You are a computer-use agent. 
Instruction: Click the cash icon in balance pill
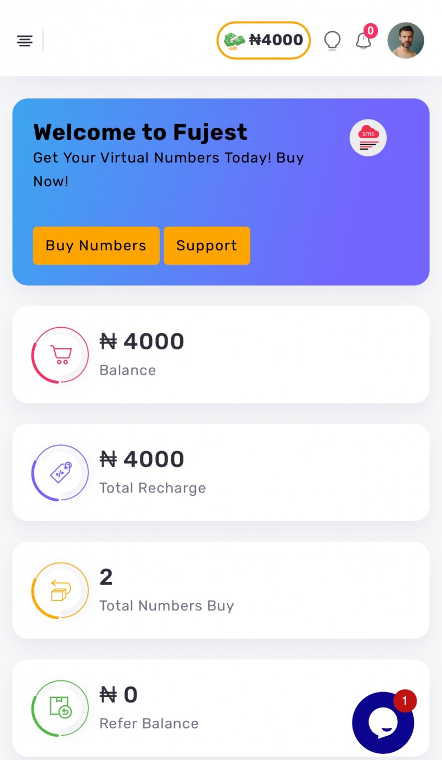(234, 40)
